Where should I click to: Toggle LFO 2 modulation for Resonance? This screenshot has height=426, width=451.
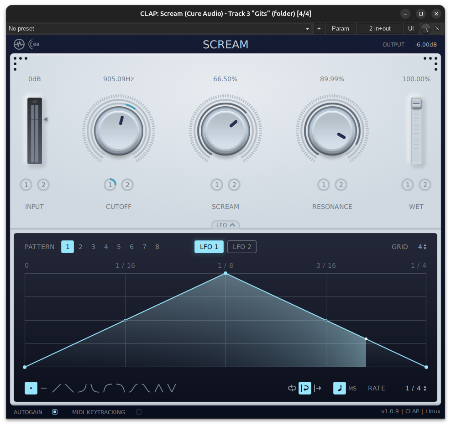[x=341, y=185]
